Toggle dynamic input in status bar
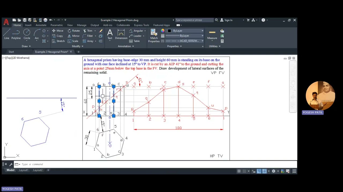The image size is (343, 192). pyautogui.click(x=254, y=171)
